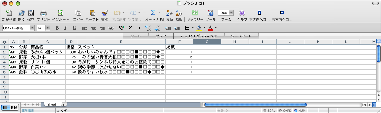
Task: Sort ascending with the 昇順 icon
Action: click(169, 13)
